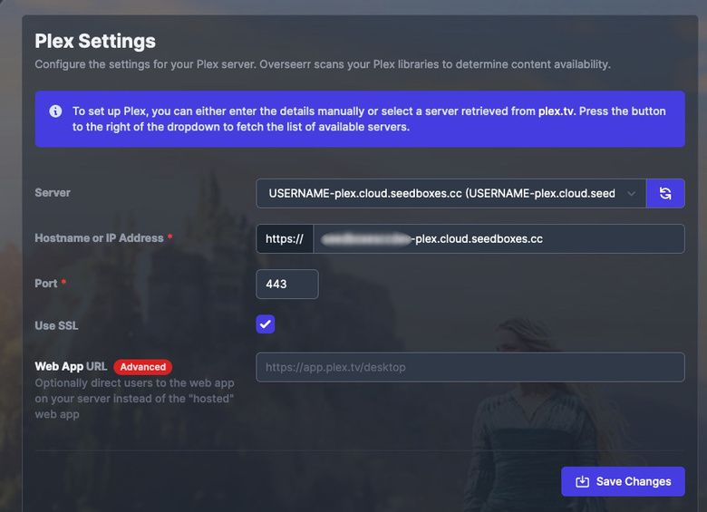Click the Plex Settings heading
Screen dimensions: 707x512
(95, 41)
